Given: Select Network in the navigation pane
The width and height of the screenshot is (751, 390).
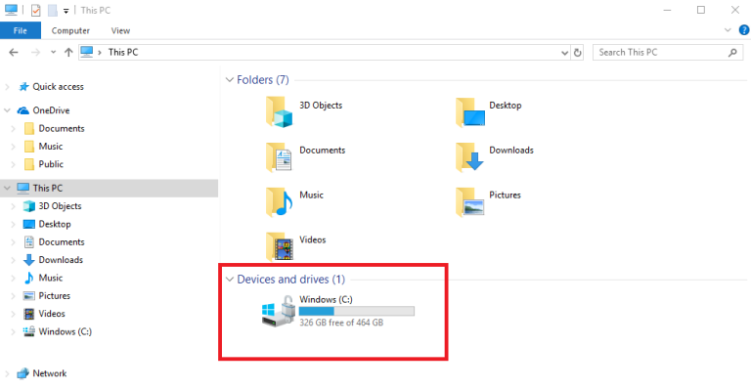Looking at the screenshot, I should (x=49, y=373).
